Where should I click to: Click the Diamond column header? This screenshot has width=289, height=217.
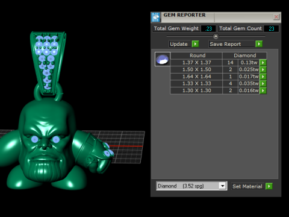pyautogui.click(x=244, y=55)
